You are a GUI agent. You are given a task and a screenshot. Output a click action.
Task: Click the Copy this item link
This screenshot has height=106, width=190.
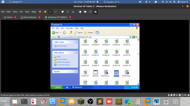[x=62, y=46]
